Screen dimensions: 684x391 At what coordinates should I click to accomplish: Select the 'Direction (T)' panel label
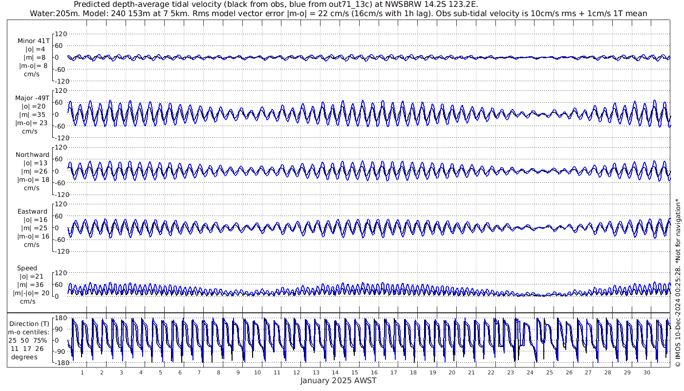29,324
